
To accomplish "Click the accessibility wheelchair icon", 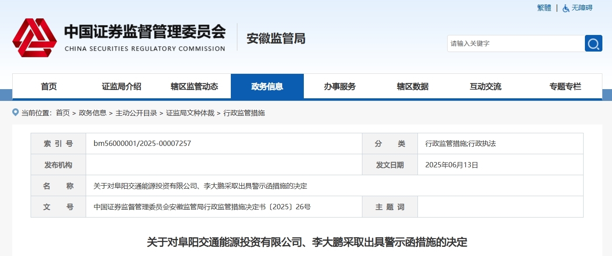I will pos(566,8).
